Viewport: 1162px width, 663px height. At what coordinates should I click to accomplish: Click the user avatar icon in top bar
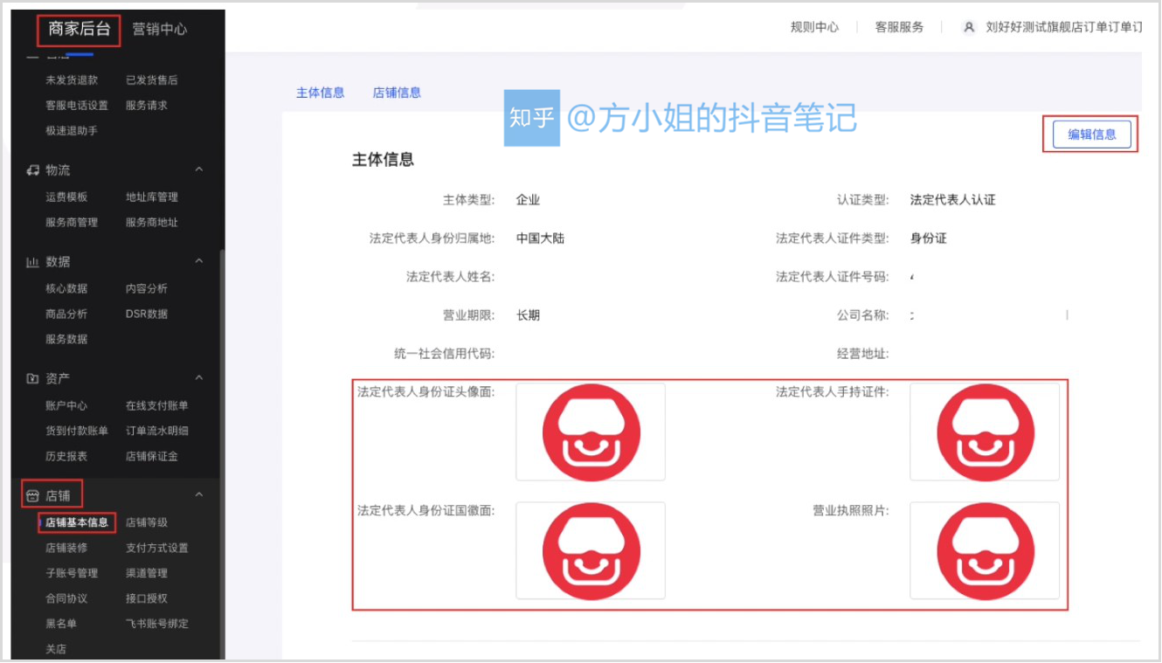coord(969,27)
